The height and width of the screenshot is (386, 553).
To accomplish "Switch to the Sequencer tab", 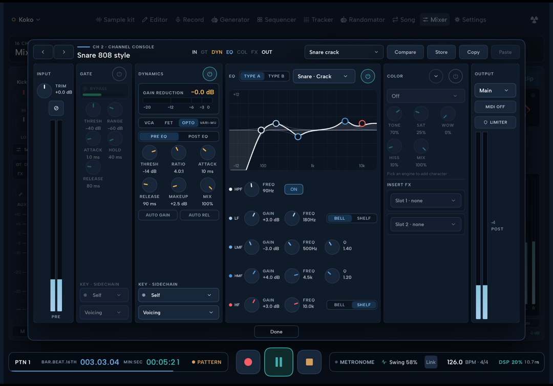I will click(276, 20).
